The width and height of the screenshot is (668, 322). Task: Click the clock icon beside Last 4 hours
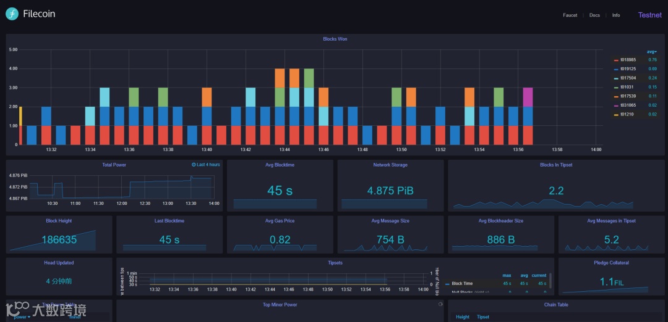[194, 165]
